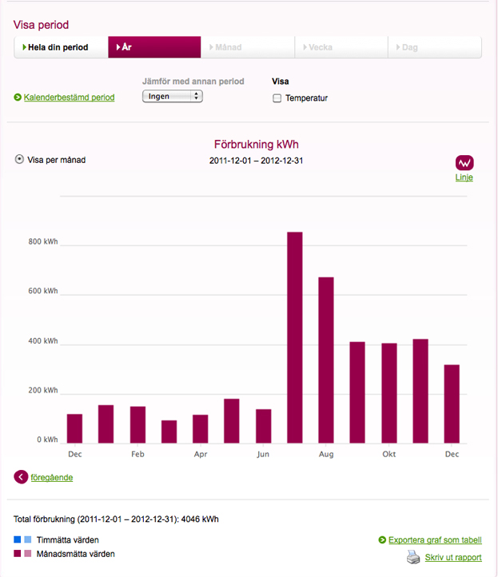498x577 pixels.
Task: Switch to the Dag period tab
Action: (x=434, y=47)
